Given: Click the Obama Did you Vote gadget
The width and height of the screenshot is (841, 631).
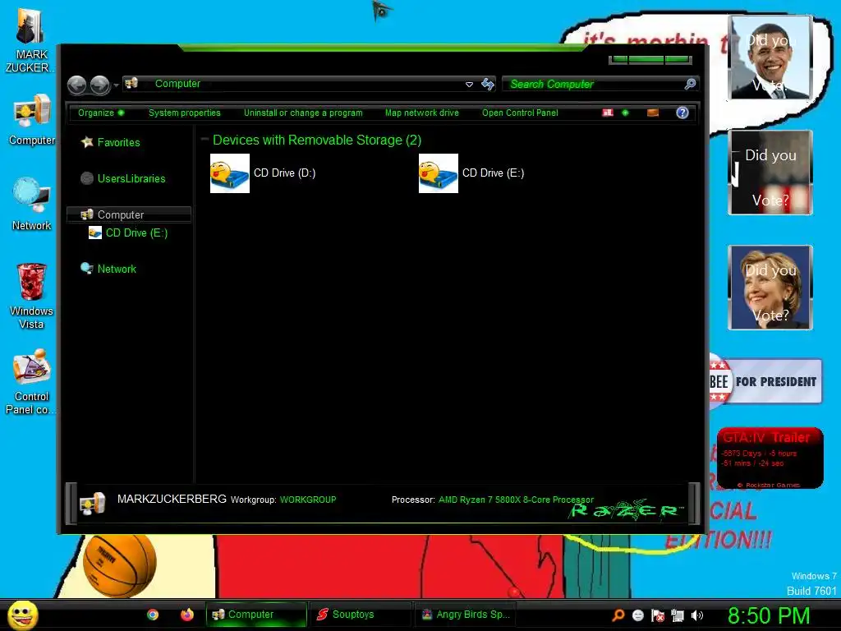Looking at the screenshot, I should click(770, 58).
